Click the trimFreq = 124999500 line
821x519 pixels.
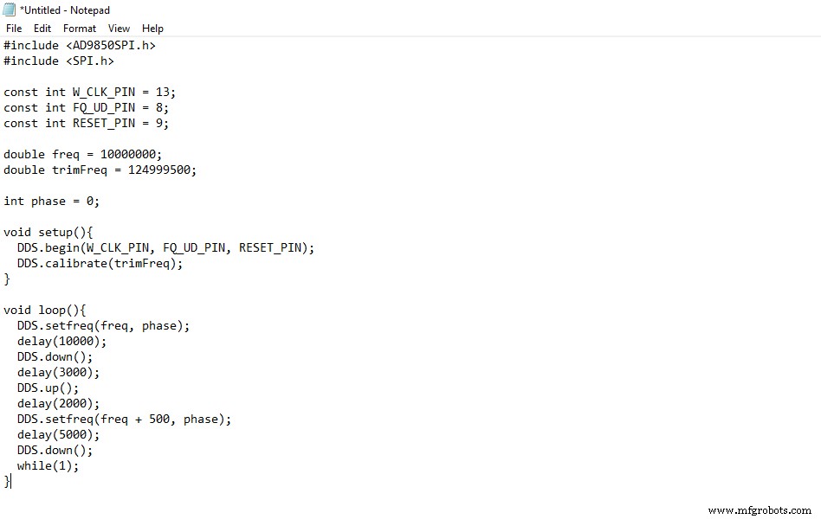point(100,170)
